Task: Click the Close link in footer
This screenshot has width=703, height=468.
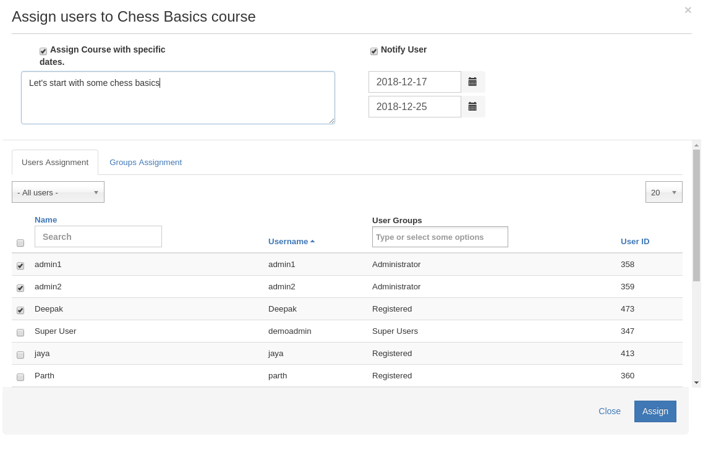Action: 609,411
